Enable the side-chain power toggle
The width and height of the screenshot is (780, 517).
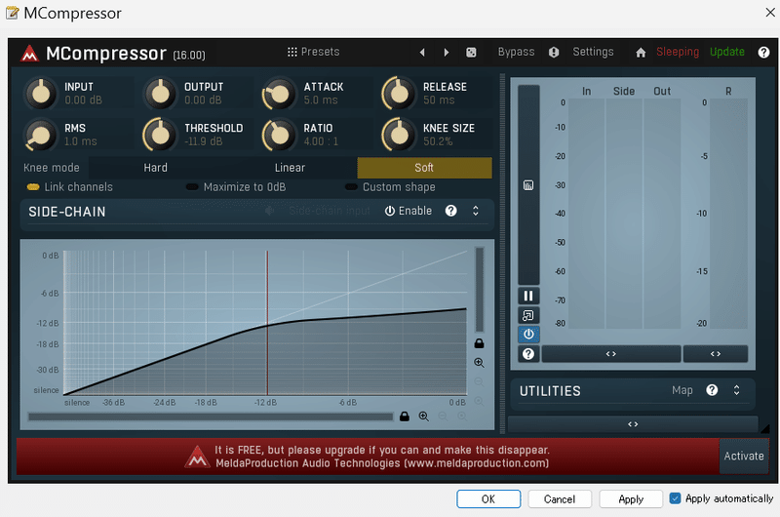(x=409, y=211)
